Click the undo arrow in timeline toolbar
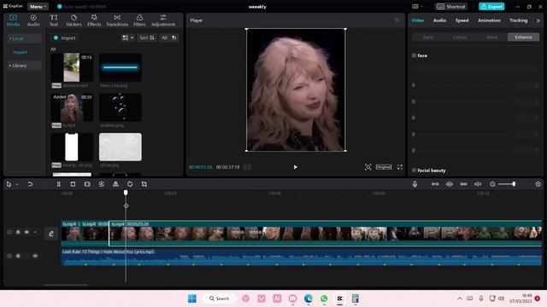This screenshot has width=547, height=307. tap(30, 184)
